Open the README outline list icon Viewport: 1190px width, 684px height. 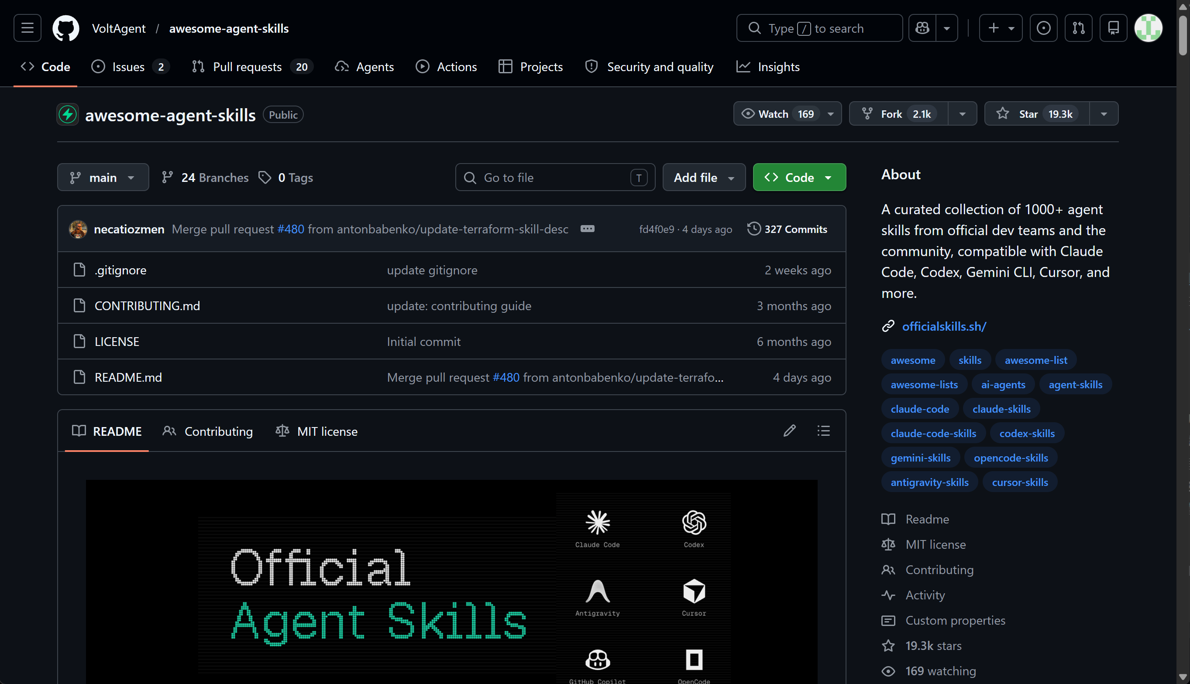(823, 431)
